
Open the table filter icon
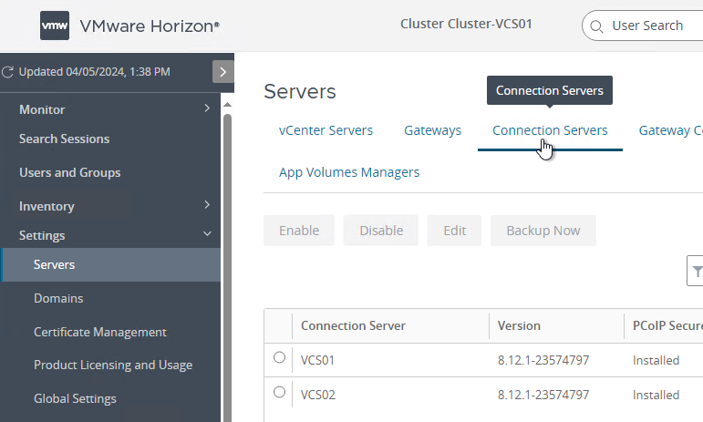click(x=697, y=271)
